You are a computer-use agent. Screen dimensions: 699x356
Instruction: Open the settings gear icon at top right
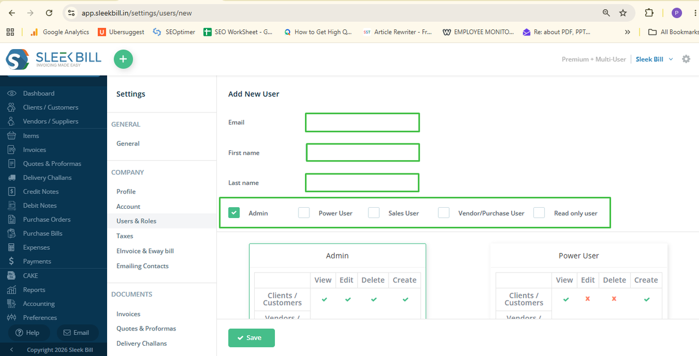click(x=686, y=59)
